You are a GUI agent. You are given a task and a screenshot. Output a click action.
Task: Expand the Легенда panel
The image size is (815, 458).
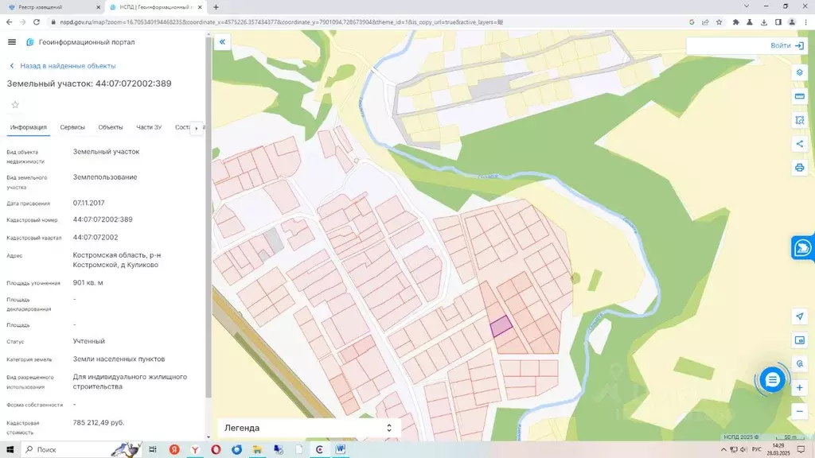click(388, 428)
